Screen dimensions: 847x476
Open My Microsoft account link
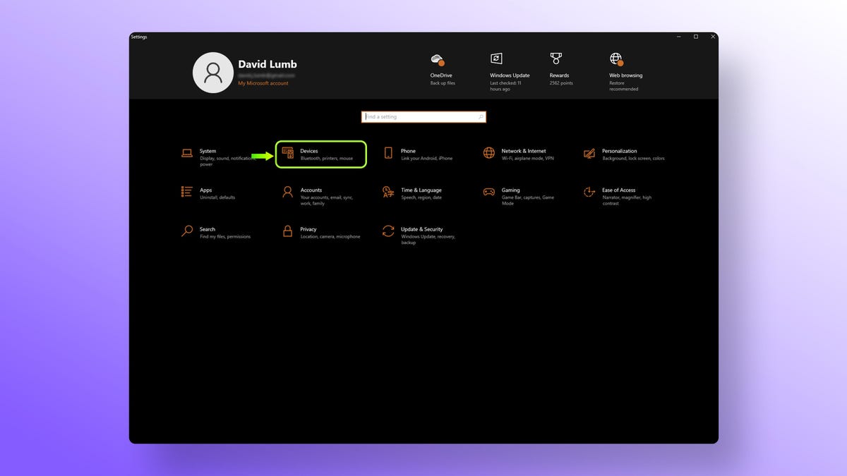click(263, 83)
